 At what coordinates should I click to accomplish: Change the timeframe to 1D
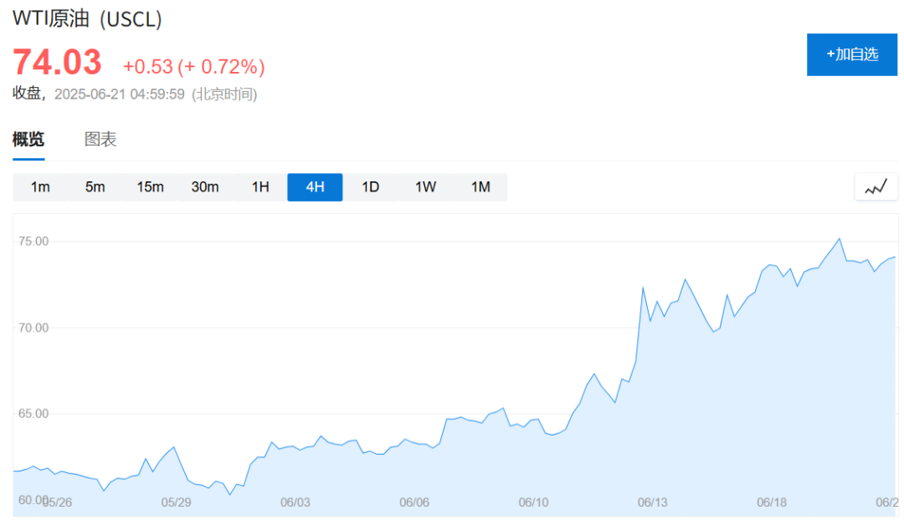pyautogui.click(x=370, y=187)
